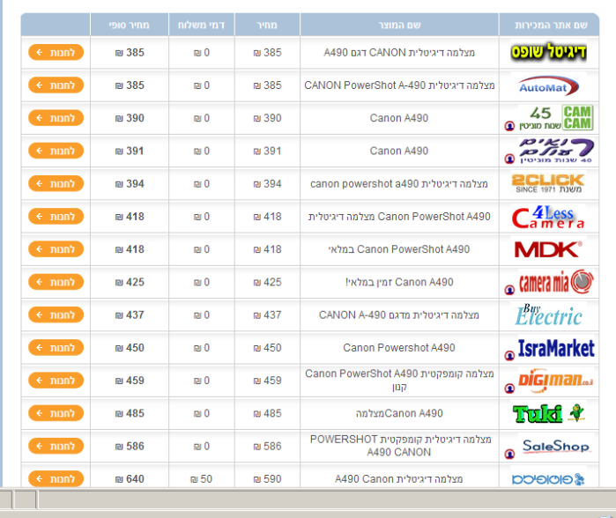The height and width of the screenshot is (518, 616).
Task: Go to store for the AutoMat 385 offer
Action: (x=56, y=85)
